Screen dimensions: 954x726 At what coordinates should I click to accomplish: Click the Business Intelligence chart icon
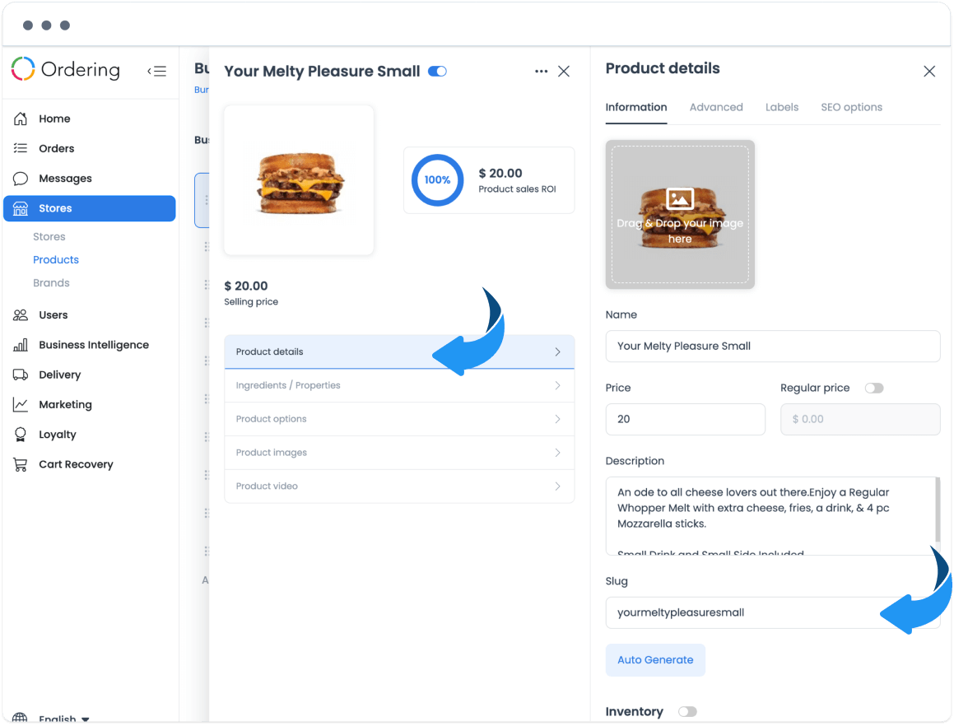[x=21, y=345]
